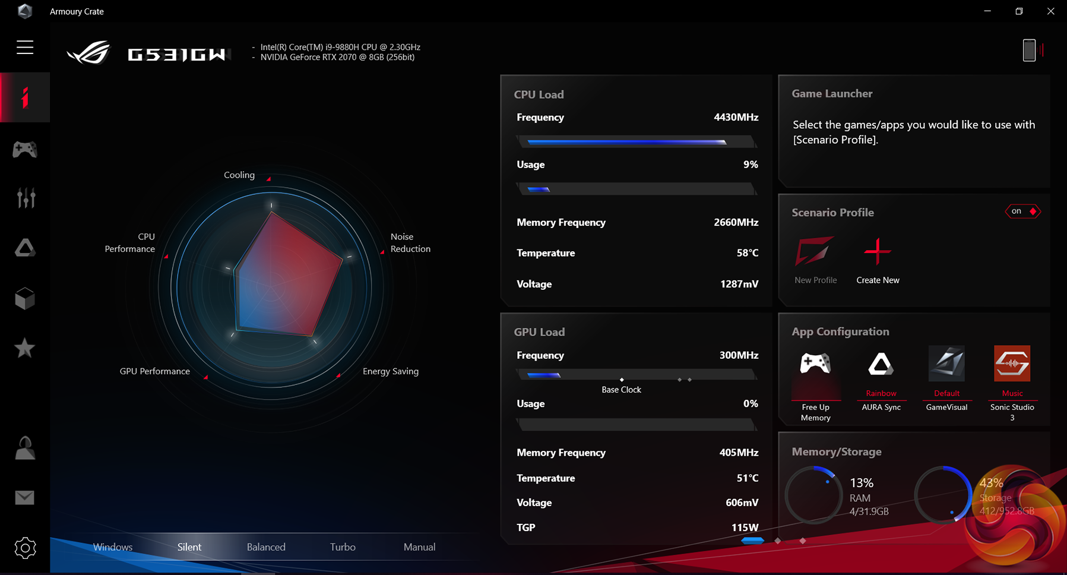1067x575 pixels.
Task: Click the Free Up Memory gamepad icon
Action: 815,363
